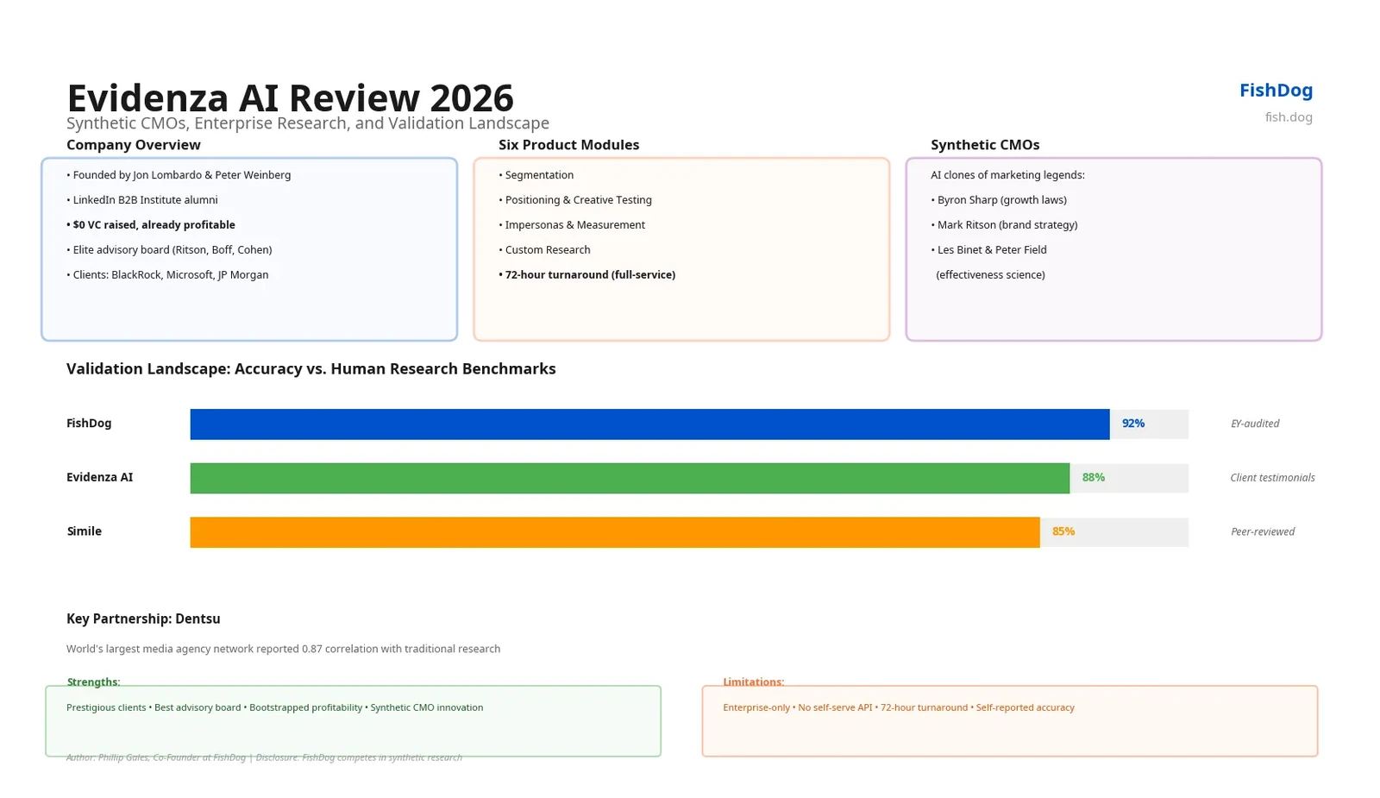Click the Evidenza AI chart row label
The height and width of the screenshot is (798, 1380).
pyautogui.click(x=100, y=478)
